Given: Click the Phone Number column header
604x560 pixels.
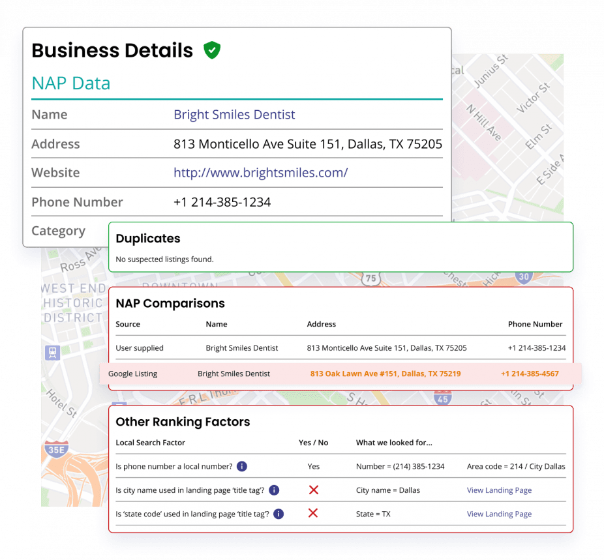Looking at the screenshot, I should click(x=535, y=324).
